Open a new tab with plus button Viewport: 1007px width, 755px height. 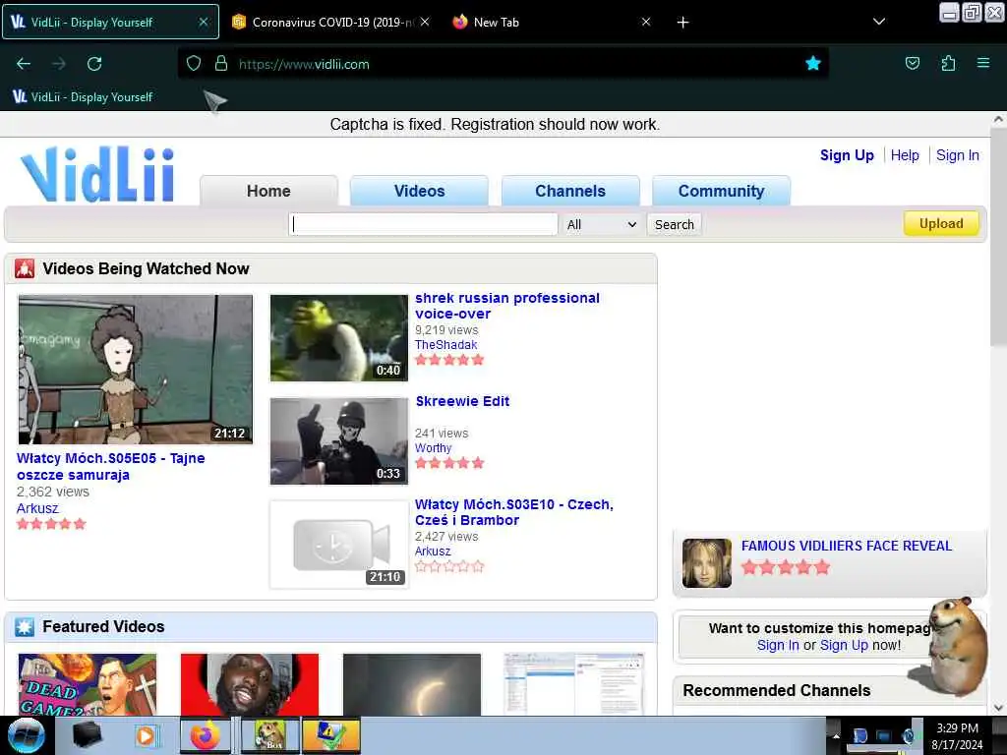(x=682, y=23)
